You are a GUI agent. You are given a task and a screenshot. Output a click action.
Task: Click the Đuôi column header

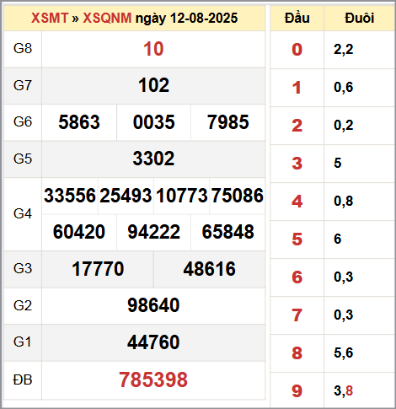pyautogui.click(x=359, y=18)
